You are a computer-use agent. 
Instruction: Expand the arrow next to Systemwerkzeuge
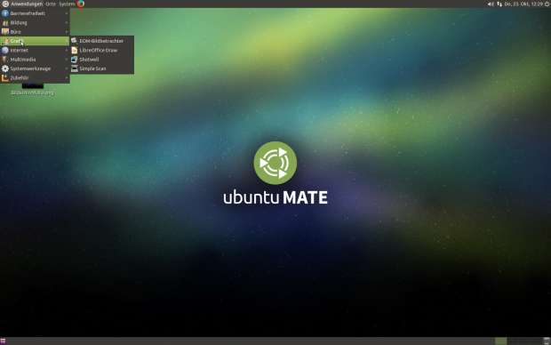[x=67, y=68]
